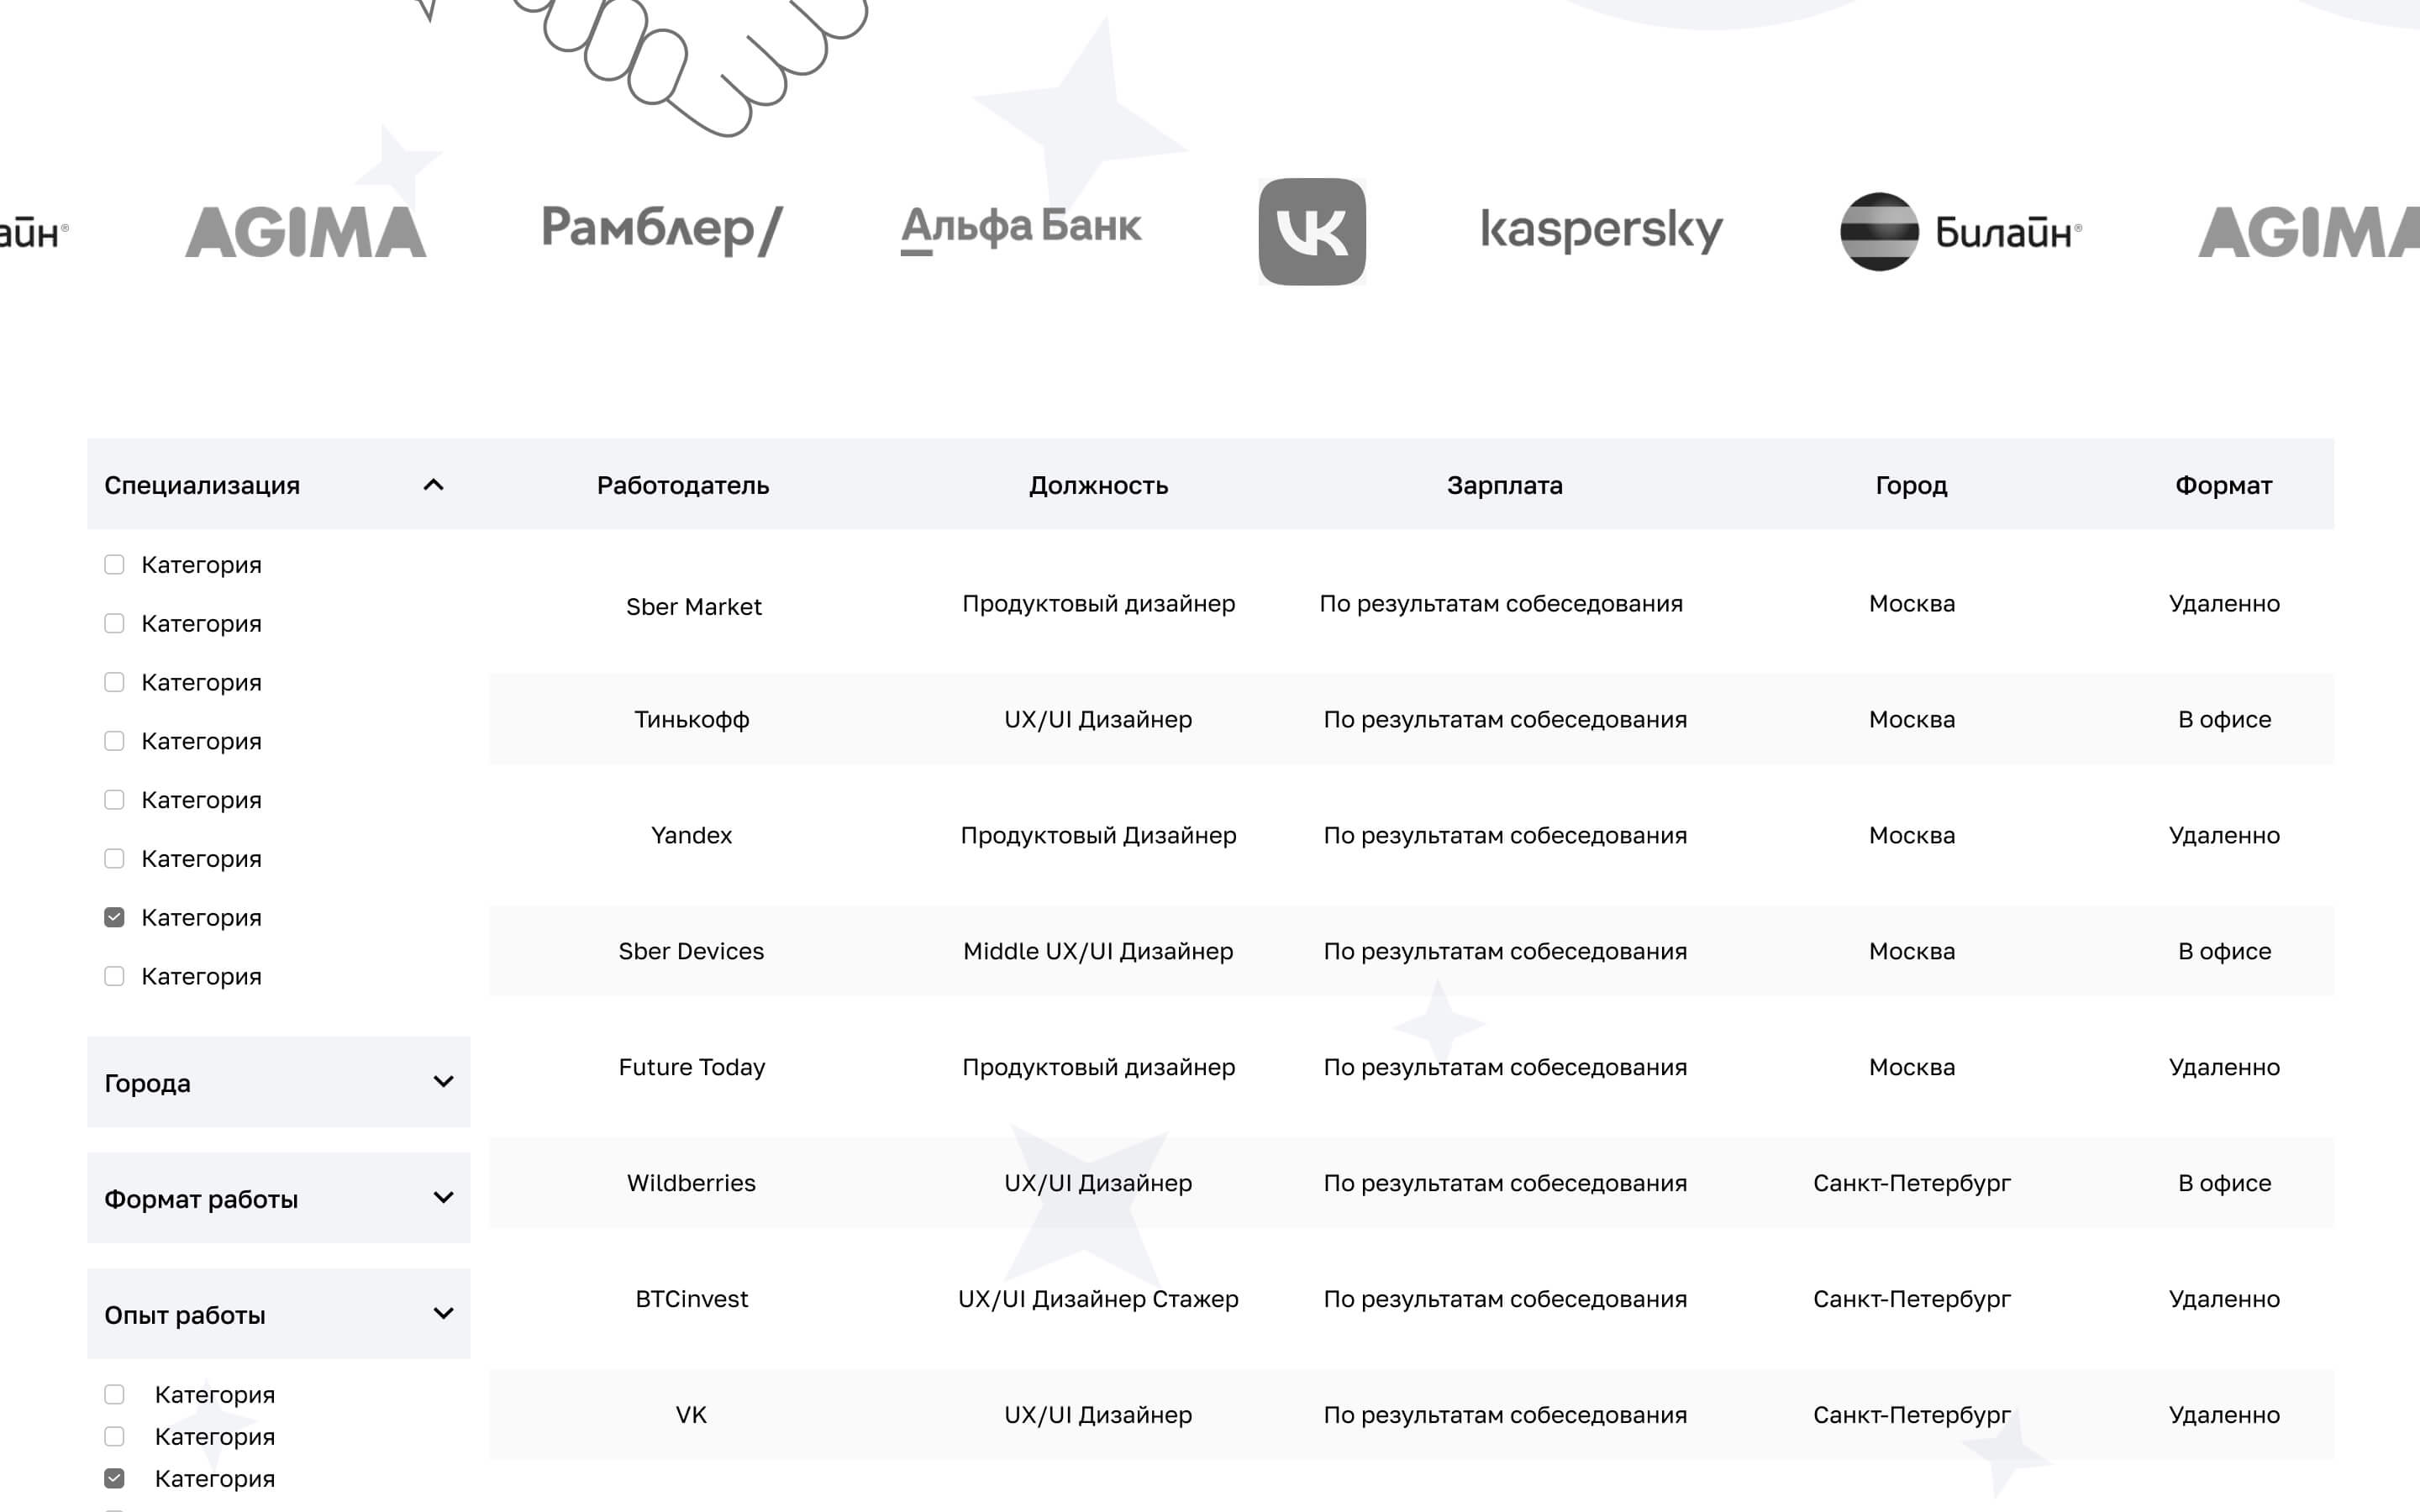This screenshot has height=1512, width=2420.
Task: Click the Работодатель column header
Action: (x=683, y=486)
